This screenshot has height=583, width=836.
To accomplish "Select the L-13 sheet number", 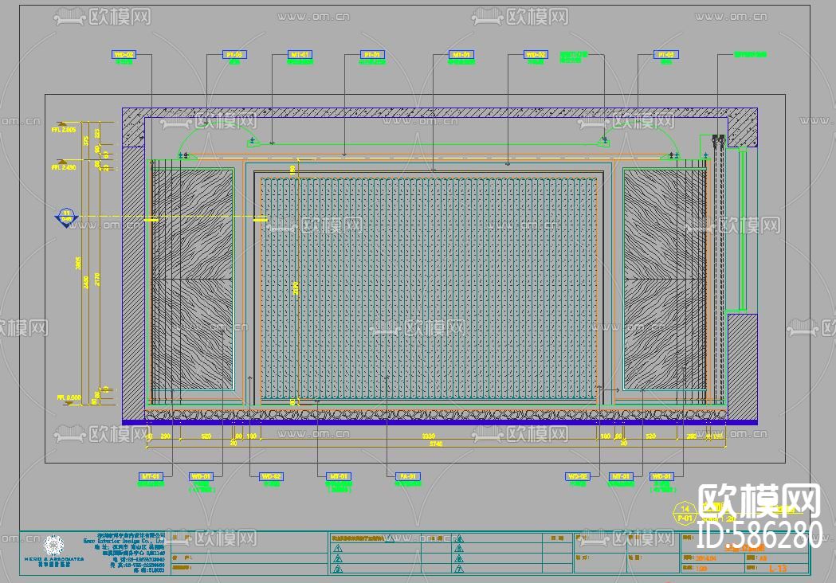I will pos(777,569).
